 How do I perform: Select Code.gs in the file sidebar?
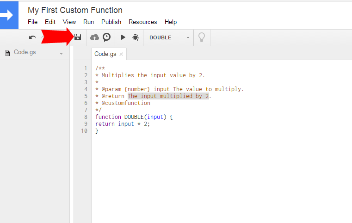(25, 53)
